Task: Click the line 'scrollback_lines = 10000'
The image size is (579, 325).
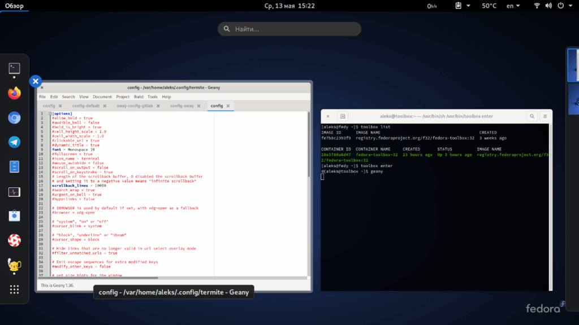Action: (79, 185)
